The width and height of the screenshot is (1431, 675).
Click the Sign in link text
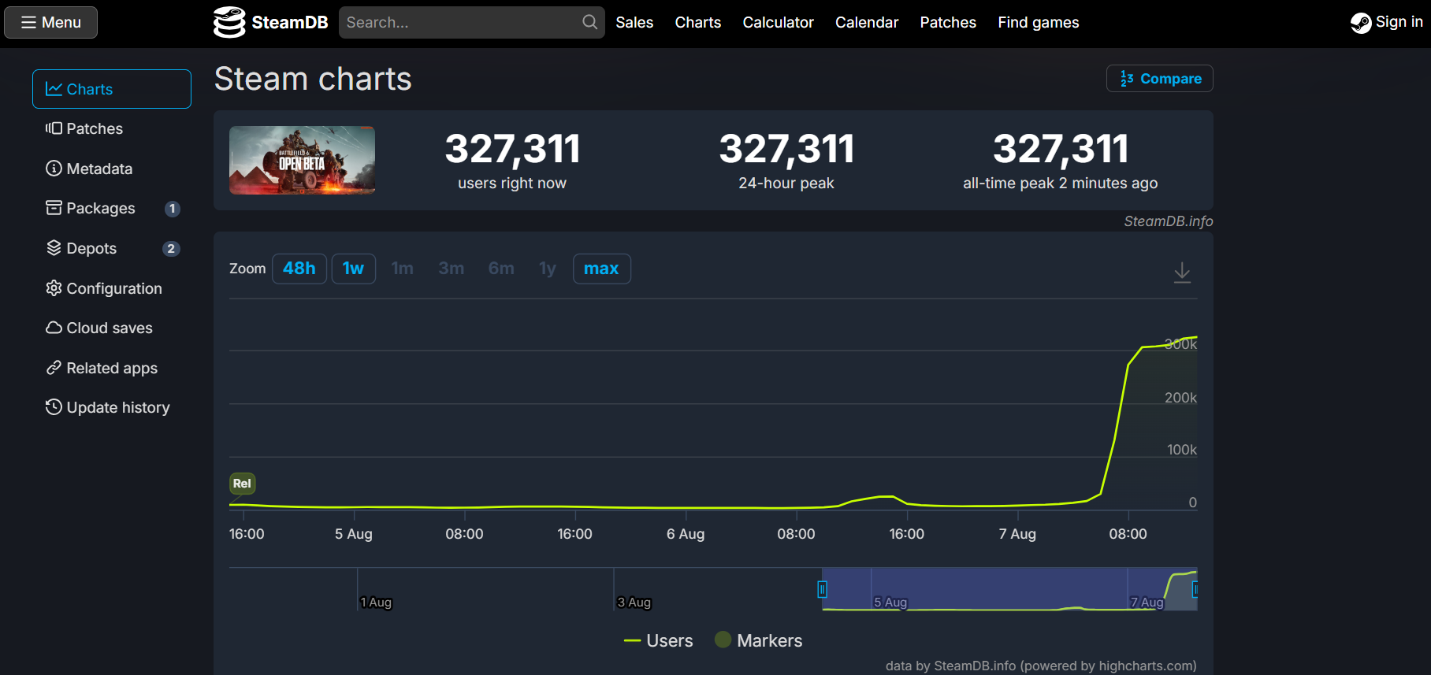(x=1399, y=22)
